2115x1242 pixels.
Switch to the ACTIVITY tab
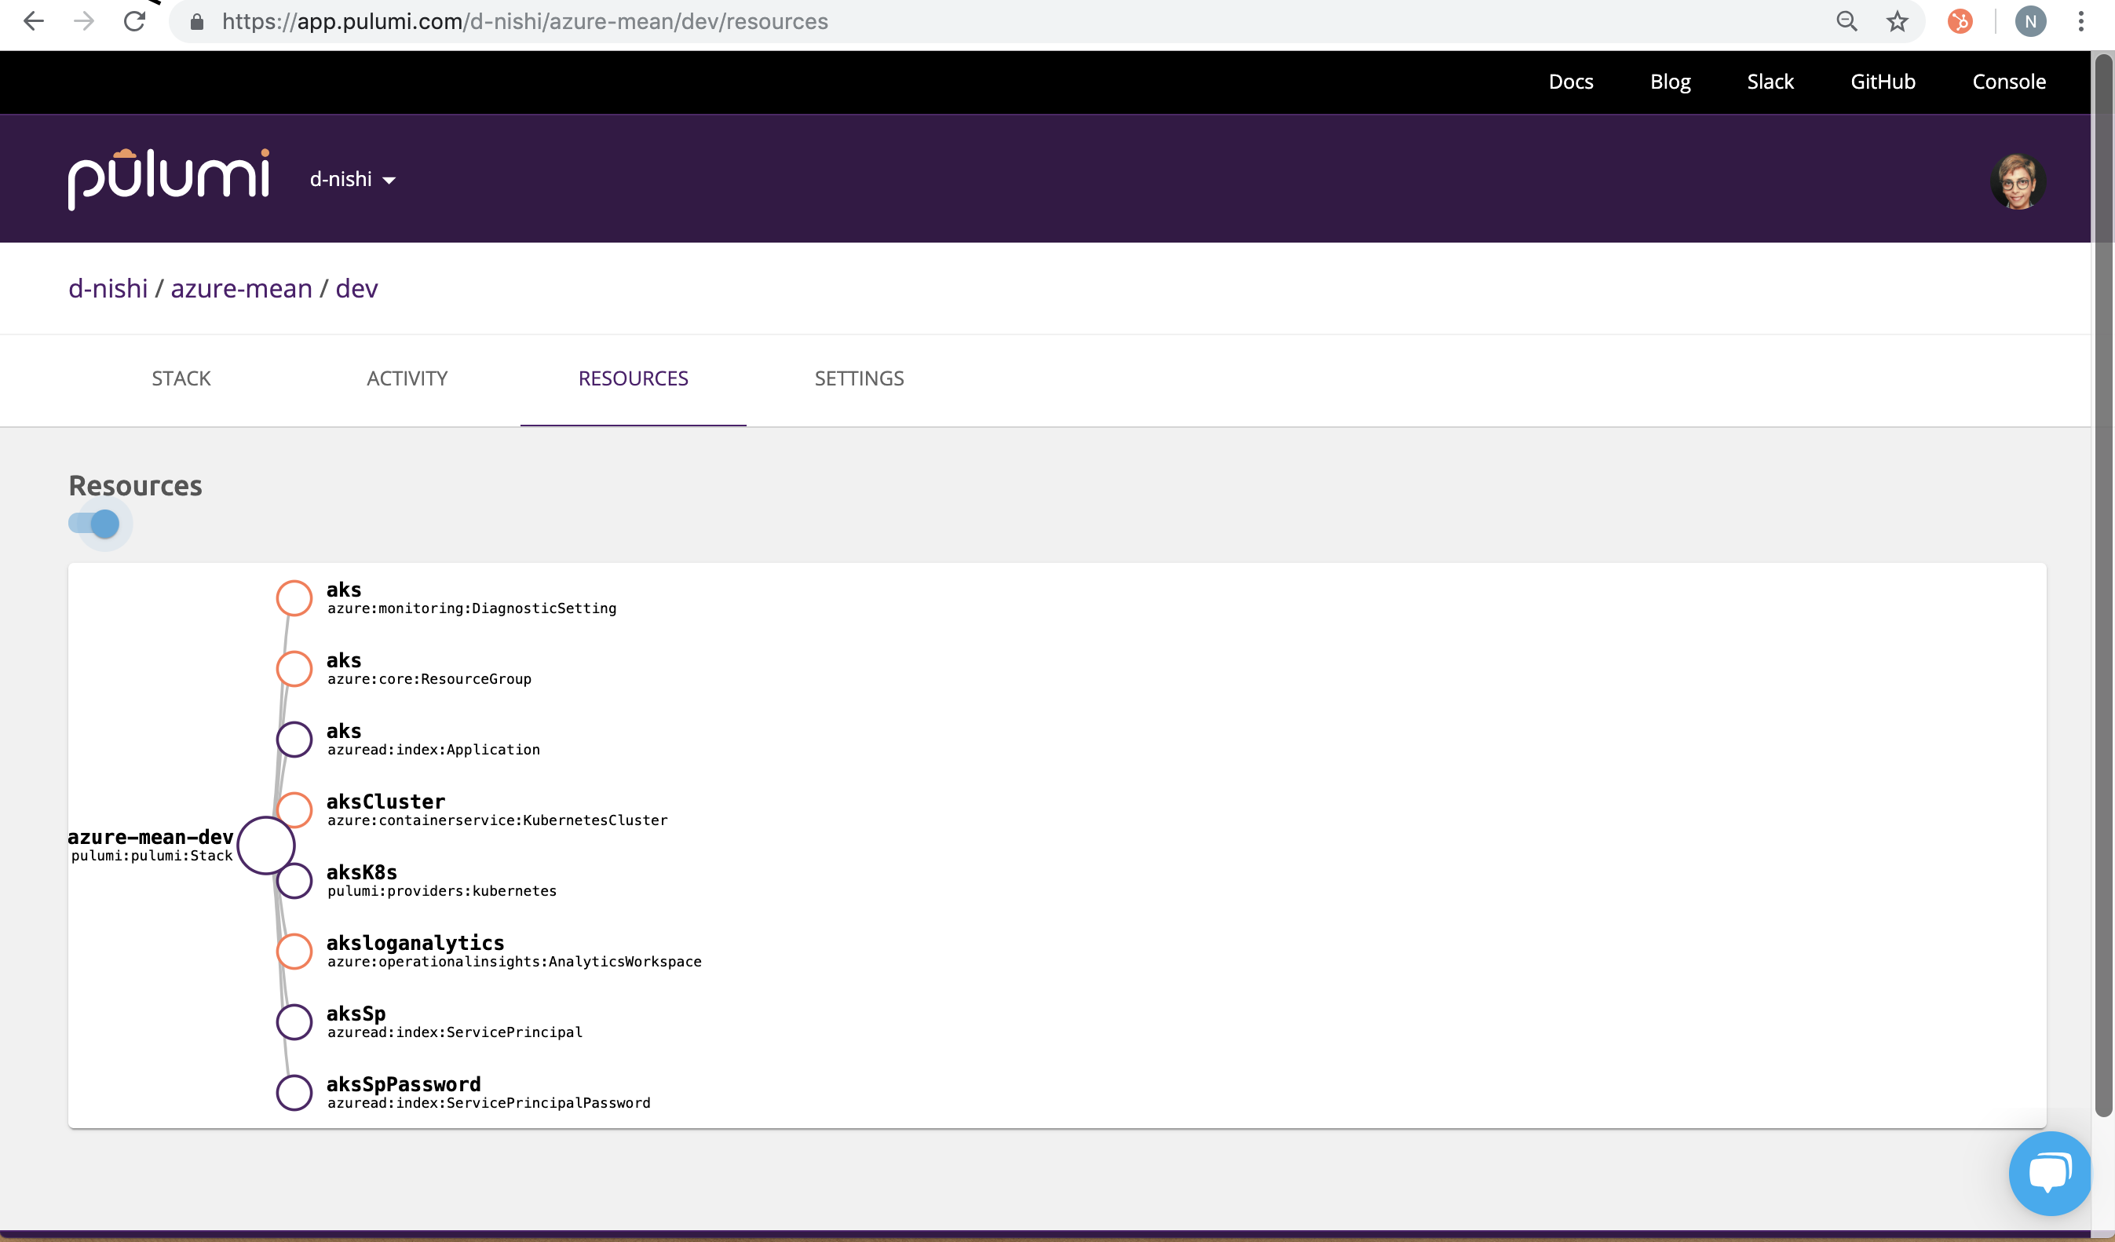pyautogui.click(x=407, y=378)
